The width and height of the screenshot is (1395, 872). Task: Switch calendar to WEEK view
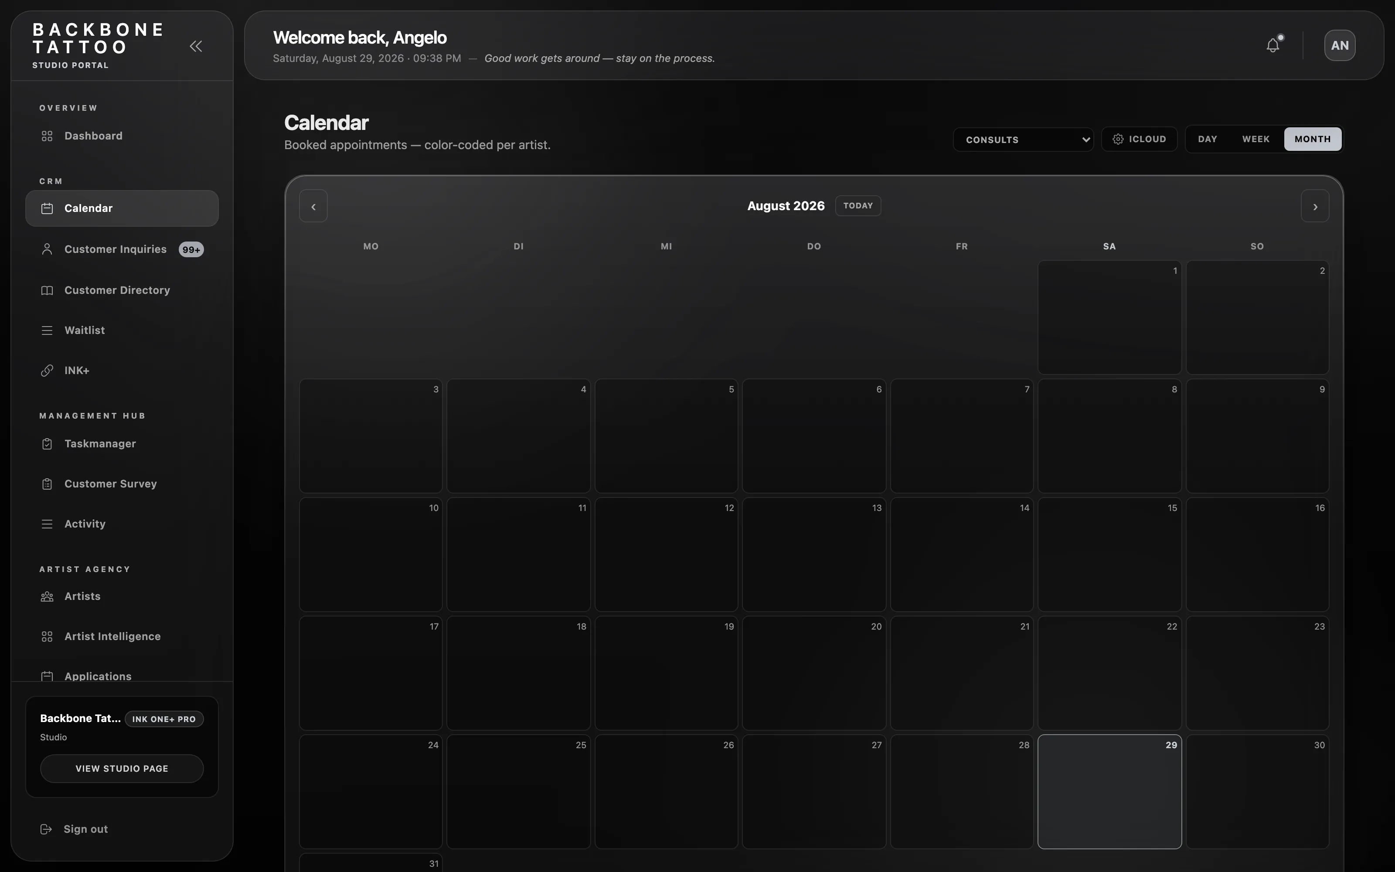click(1255, 139)
